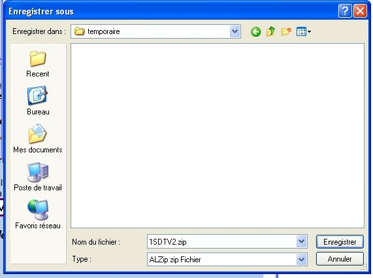Open the Recent places shortcut
This screenshot has width=373, height=278.
[x=38, y=64]
